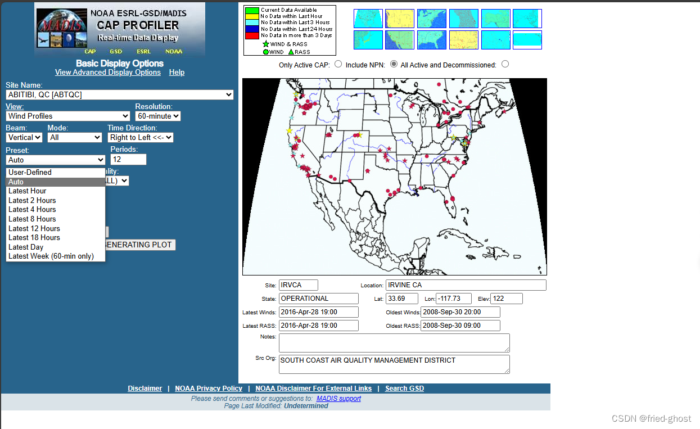Select All Active and Decommissioned radio
This screenshot has height=429, width=700.
(x=505, y=64)
